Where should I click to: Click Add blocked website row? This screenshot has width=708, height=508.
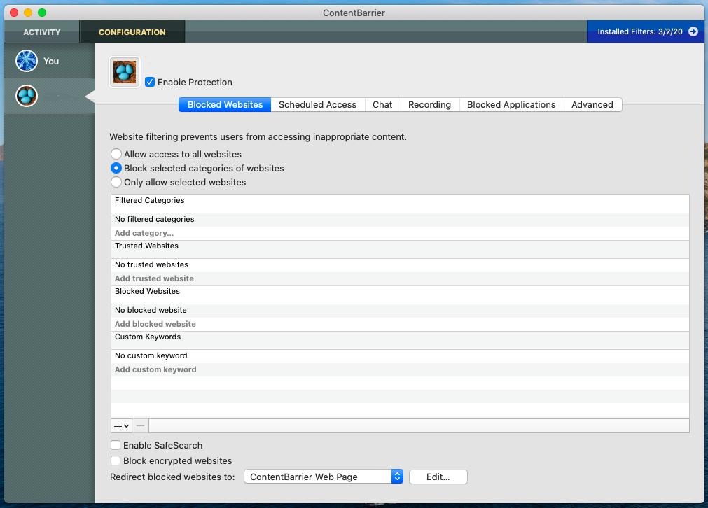click(400, 324)
